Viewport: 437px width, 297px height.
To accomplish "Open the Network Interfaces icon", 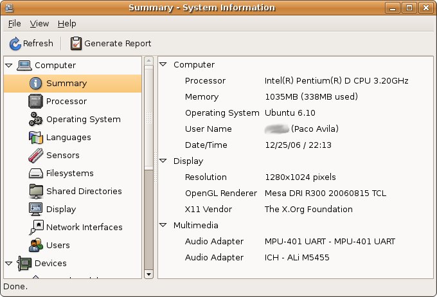I will 36,228.
